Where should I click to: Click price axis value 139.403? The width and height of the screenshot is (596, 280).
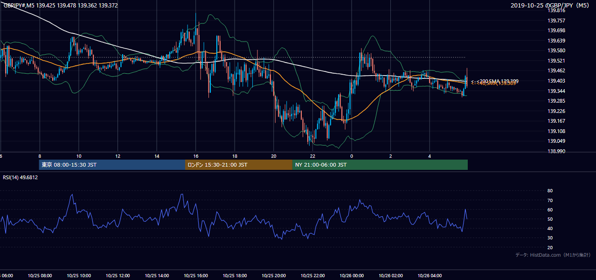tap(556, 81)
